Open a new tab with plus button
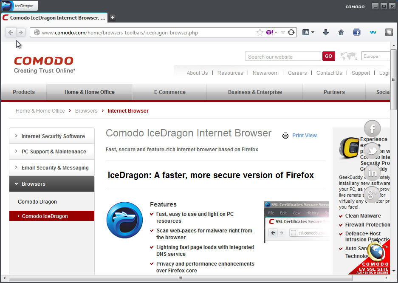This screenshot has width=398, height=283. click(x=113, y=17)
